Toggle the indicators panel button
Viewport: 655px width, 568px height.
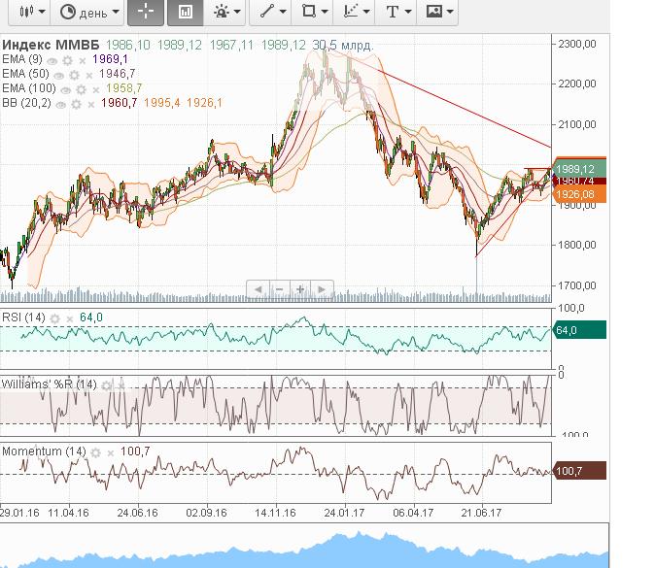point(185,12)
